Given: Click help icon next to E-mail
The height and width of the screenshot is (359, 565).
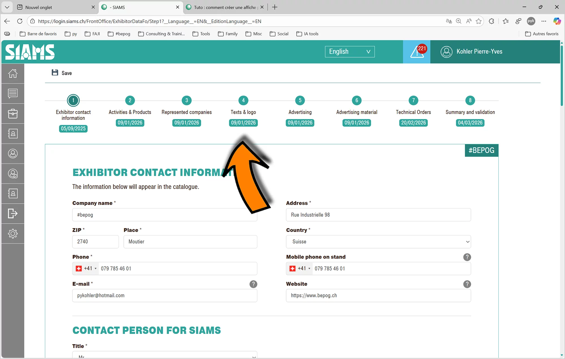Looking at the screenshot, I should [253, 284].
